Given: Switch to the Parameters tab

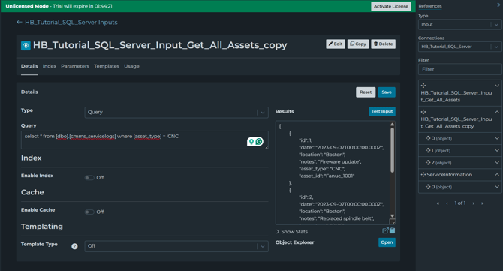Looking at the screenshot, I should pos(75,66).
